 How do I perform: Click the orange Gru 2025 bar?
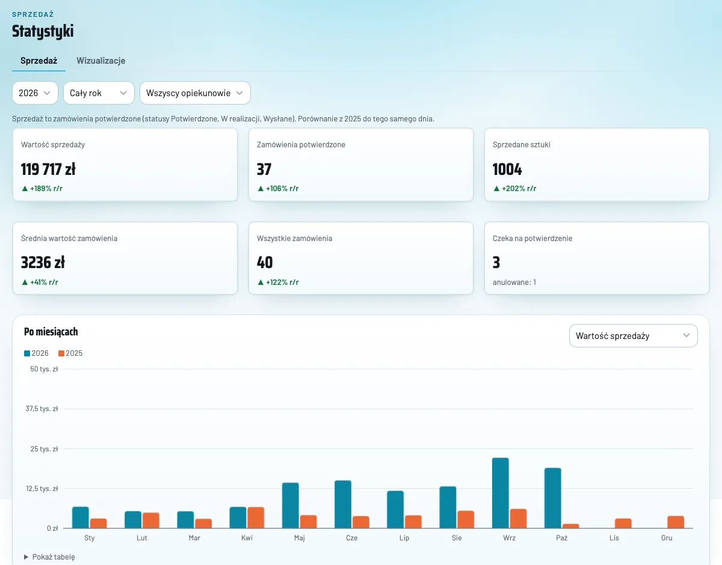(x=676, y=522)
